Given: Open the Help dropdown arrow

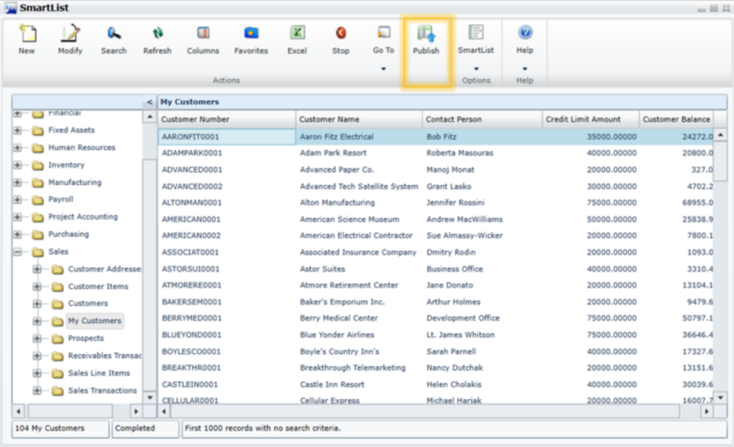Looking at the screenshot, I should pyautogui.click(x=525, y=69).
